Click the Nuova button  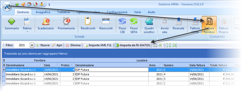[x=43, y=45]
